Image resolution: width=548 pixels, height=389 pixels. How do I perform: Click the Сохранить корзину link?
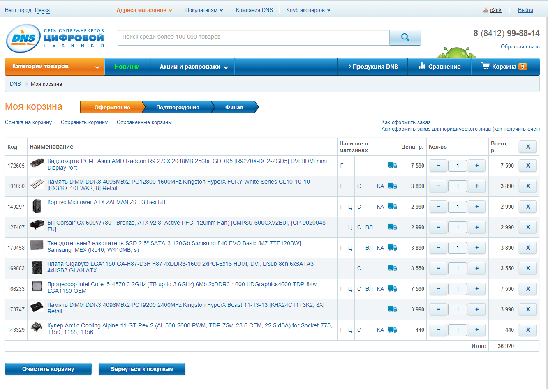[x=84, y=122]
